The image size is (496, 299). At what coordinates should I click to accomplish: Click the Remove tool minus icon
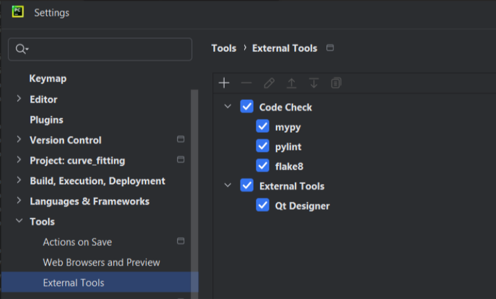[x=246, y=83]
